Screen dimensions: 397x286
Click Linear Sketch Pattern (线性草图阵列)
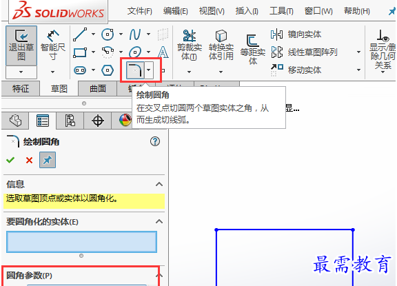pos(305,52)
